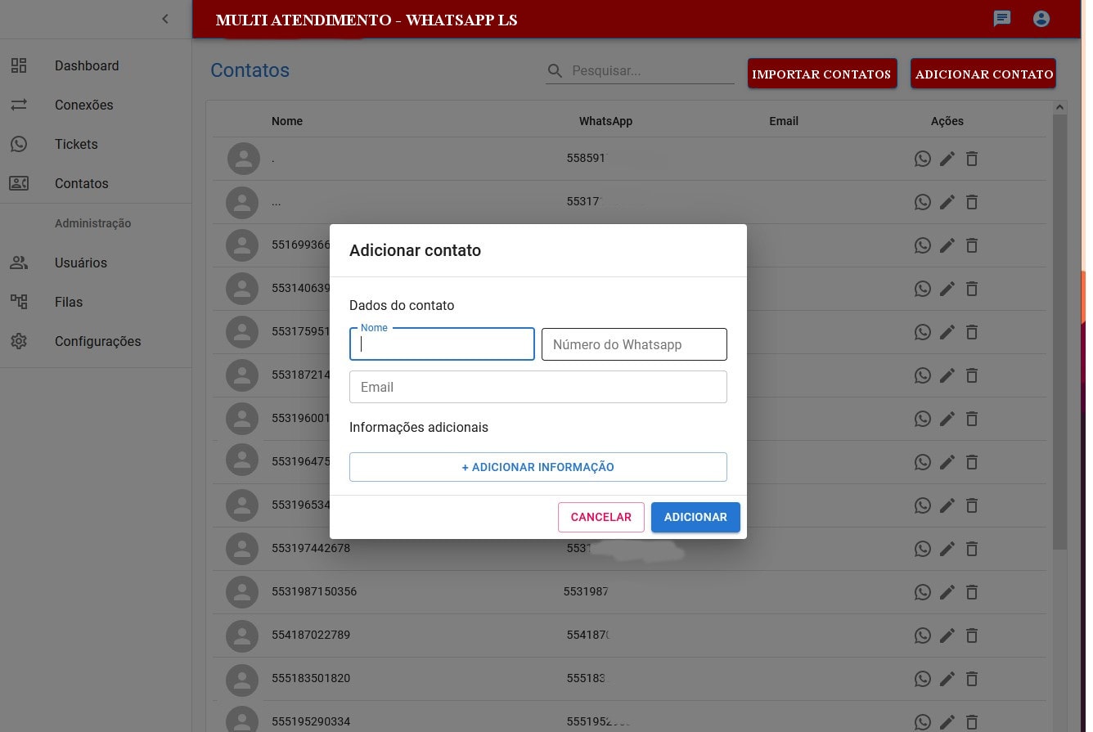Open the chat notifications icon in header
Viewport: 1093px width, 732px height.
point(1002,18)
